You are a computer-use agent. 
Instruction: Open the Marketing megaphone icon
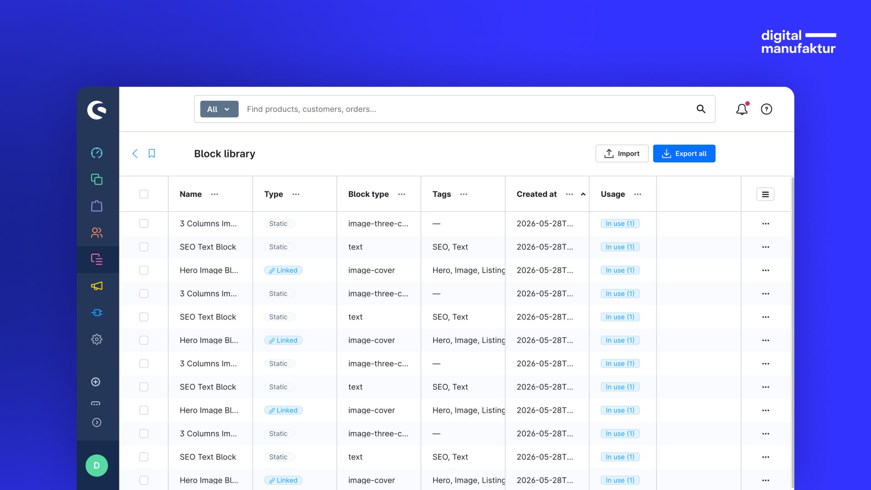(97, 286)
